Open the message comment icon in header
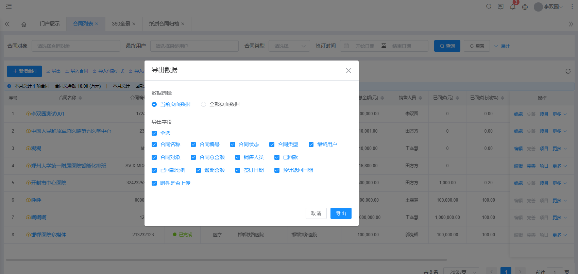Screen dimensions: 578x274 point(500,6)
